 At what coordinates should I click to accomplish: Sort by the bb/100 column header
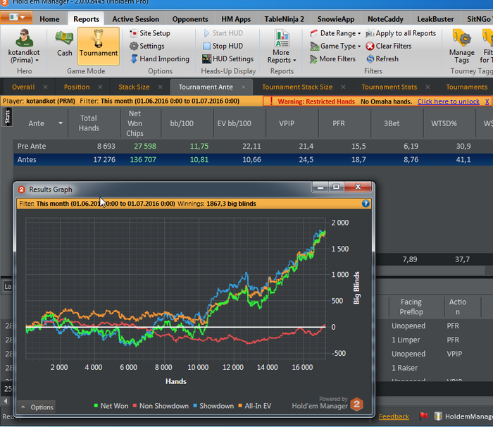(x=182, y=123)
